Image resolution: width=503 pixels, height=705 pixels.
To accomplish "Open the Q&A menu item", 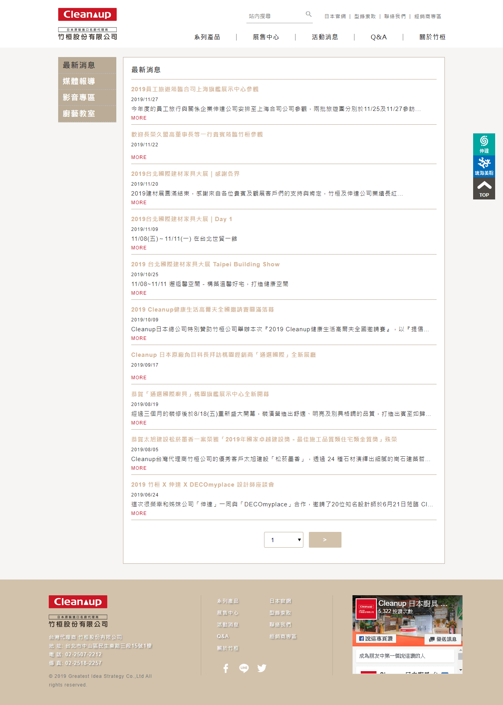I will tap(379, 37).
